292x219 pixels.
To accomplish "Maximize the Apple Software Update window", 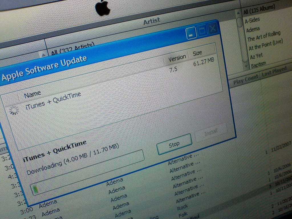I will [202, 31].
